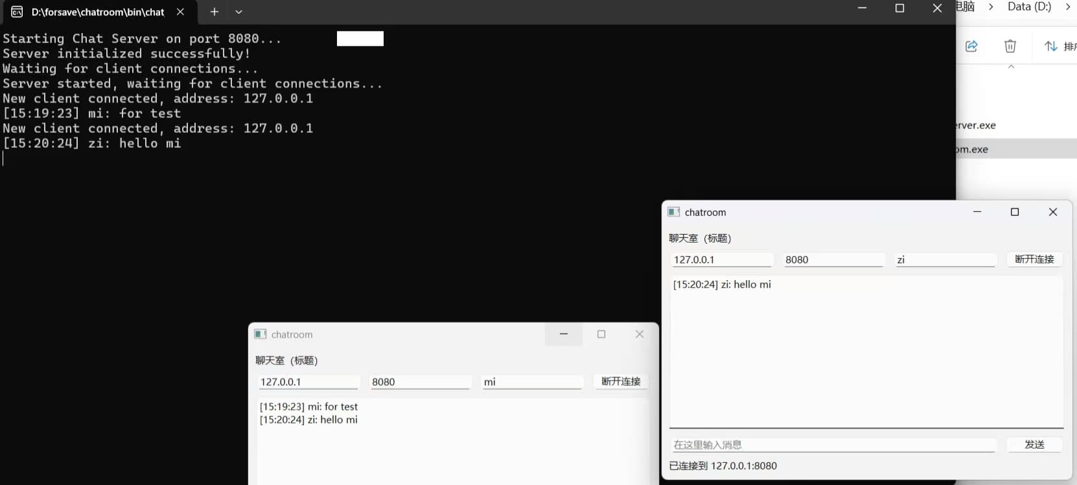Click the 聊天室 (标题) heading in mi chatroom
This screenshot has height=485, width=1077.
click(x=286, y=360)
